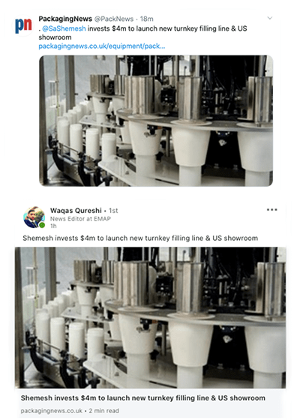Screen dimensions: 300x420
Task: Follow the packagingnews.co.uk/equipment link
Action: pos(102,46)
